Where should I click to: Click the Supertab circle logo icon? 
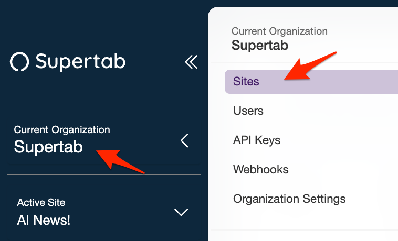[x=19, y=61]
